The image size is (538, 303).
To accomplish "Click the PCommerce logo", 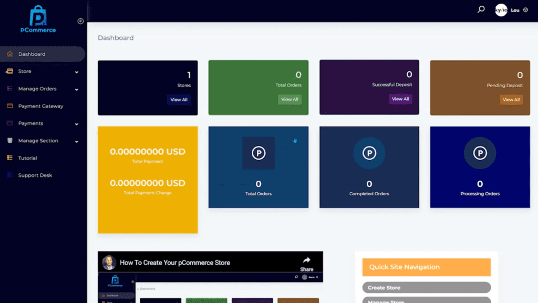I will coord(38,19).
